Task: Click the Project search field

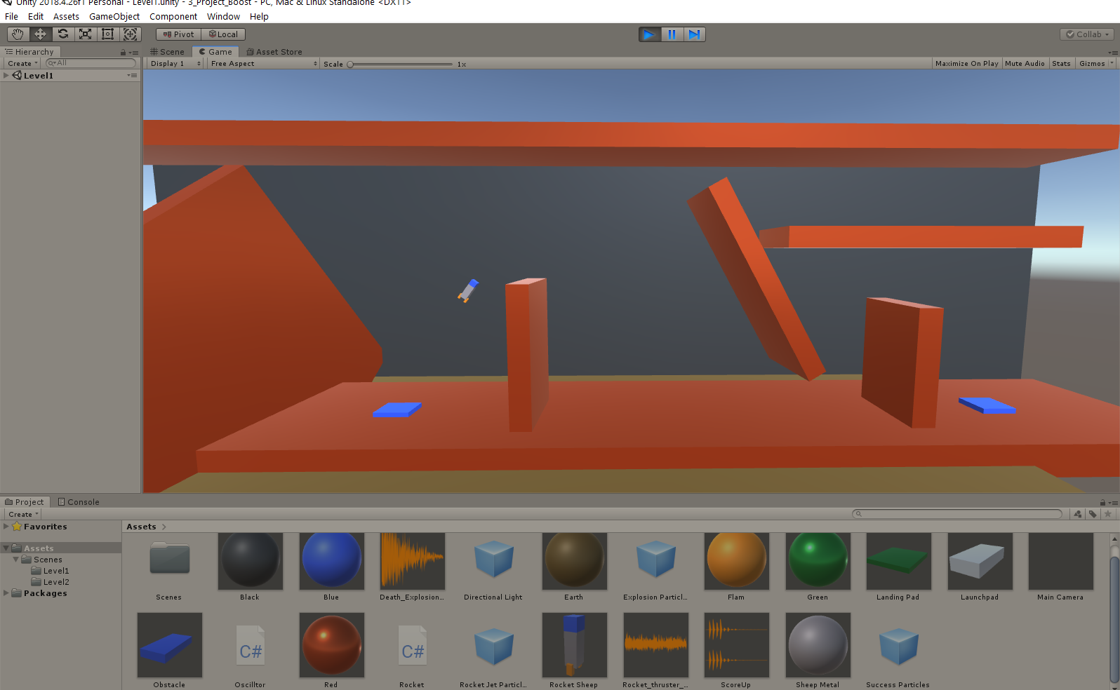Action: (957, 514)
